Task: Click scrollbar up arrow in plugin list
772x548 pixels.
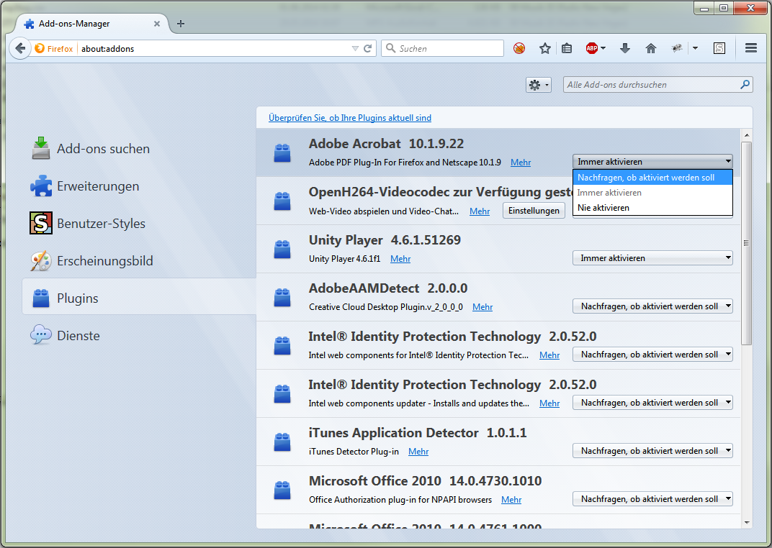Action: coord(746,135)
